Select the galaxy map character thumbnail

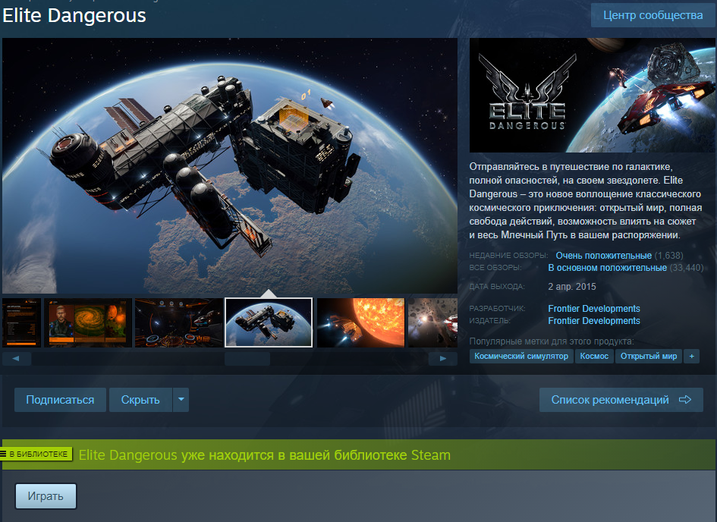point(88,322)
